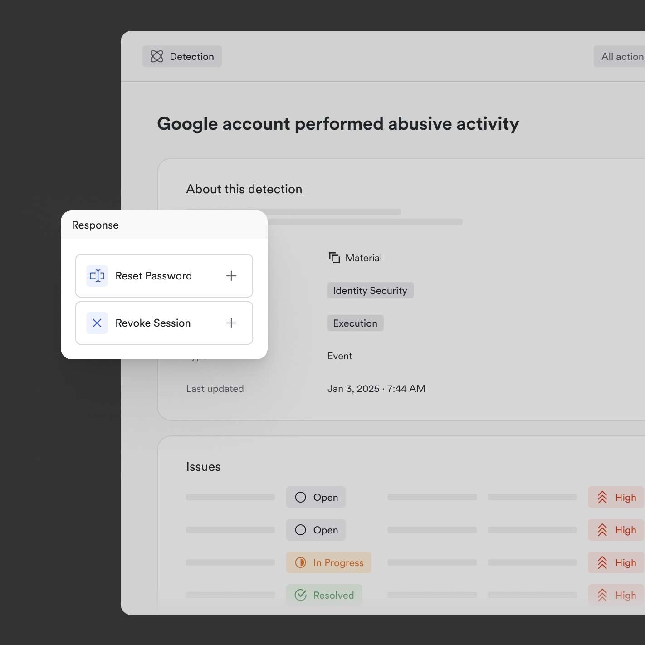The height and width of the screenshot is (645, 645).
Task: Click High severity badge in In Progress row
Action: 616,562
